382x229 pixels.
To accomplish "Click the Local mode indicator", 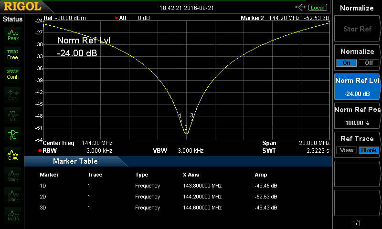I will [317, 8].
